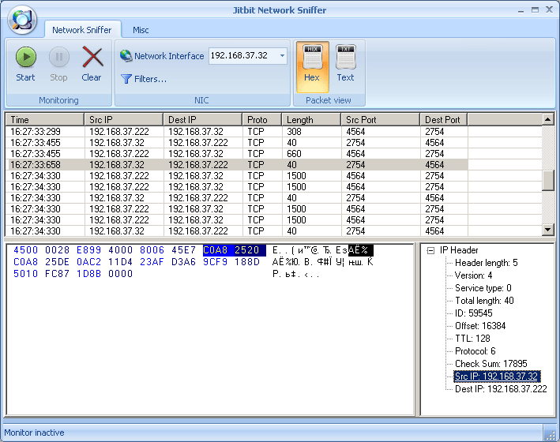The height and width of the screenshot is (442, 560).
Task: Sort by the Src Port column header
Action: click(x=381, y=120)
